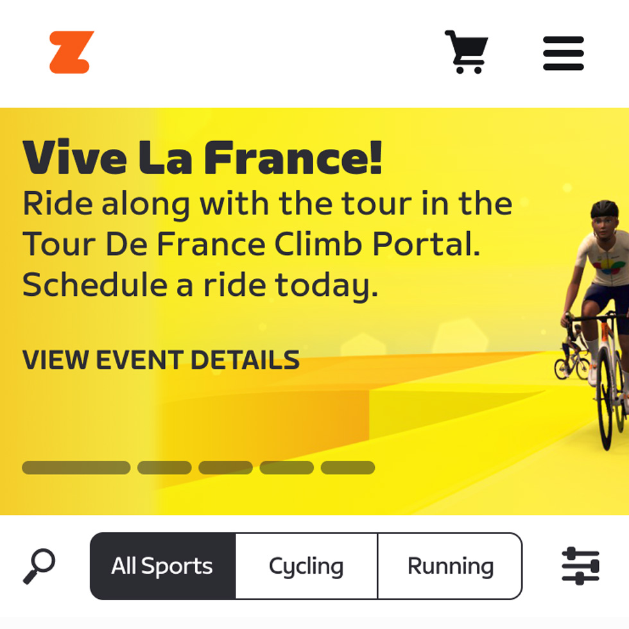629x629 pixels.
Task: Go to the second carousel slide indicator
Action: [x=164, y=467]
